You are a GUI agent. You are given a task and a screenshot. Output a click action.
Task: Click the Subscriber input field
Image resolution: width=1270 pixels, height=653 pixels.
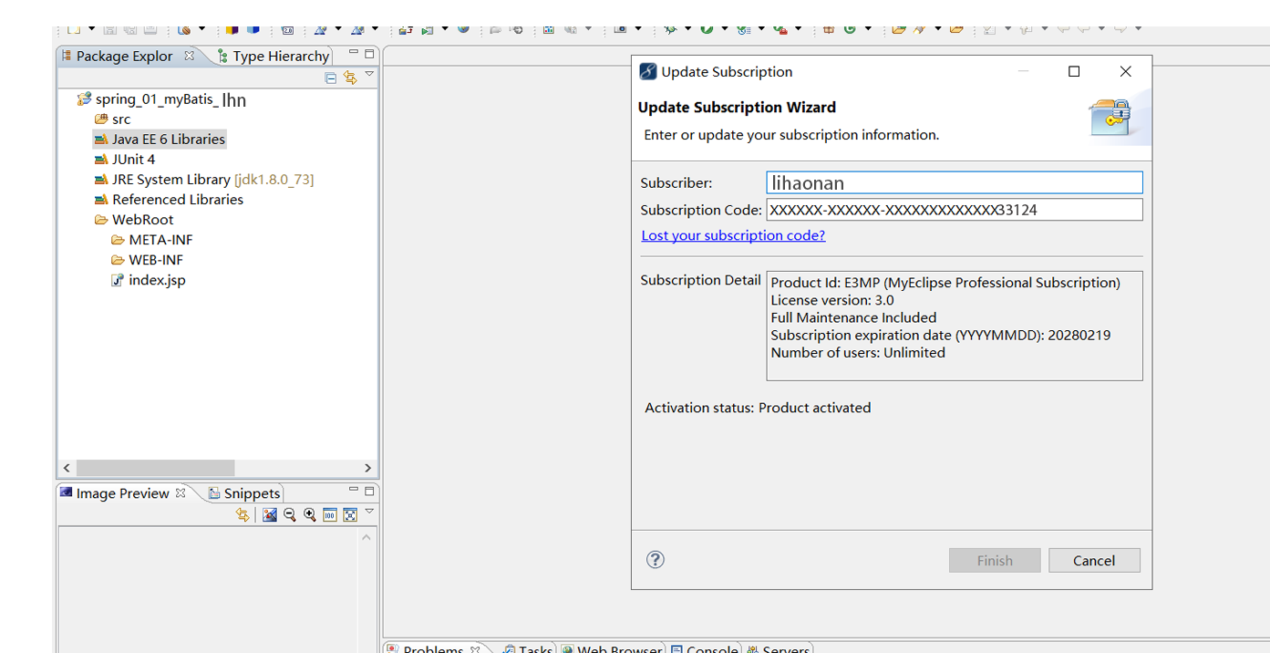tap(955, 182)
